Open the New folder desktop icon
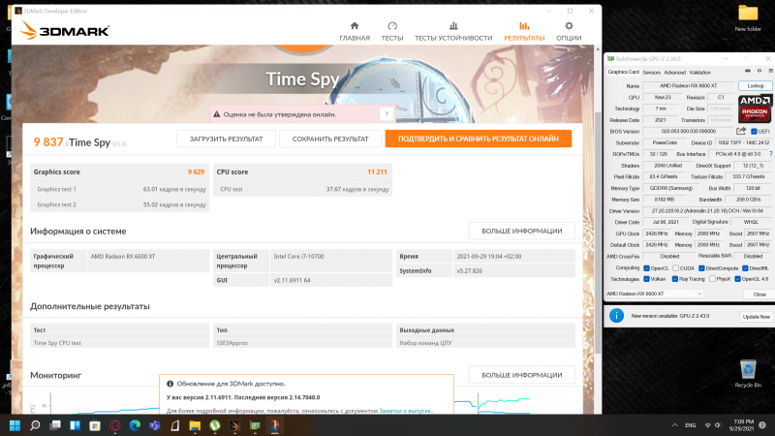This screenshot has width=775, height=436. coord(748,17)
